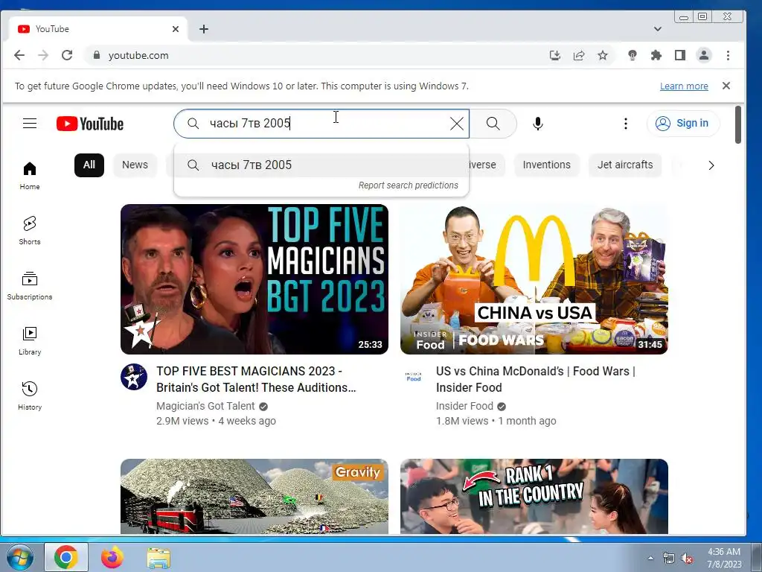
Task: Start voice search with the microphone icon
Action: 537,124
